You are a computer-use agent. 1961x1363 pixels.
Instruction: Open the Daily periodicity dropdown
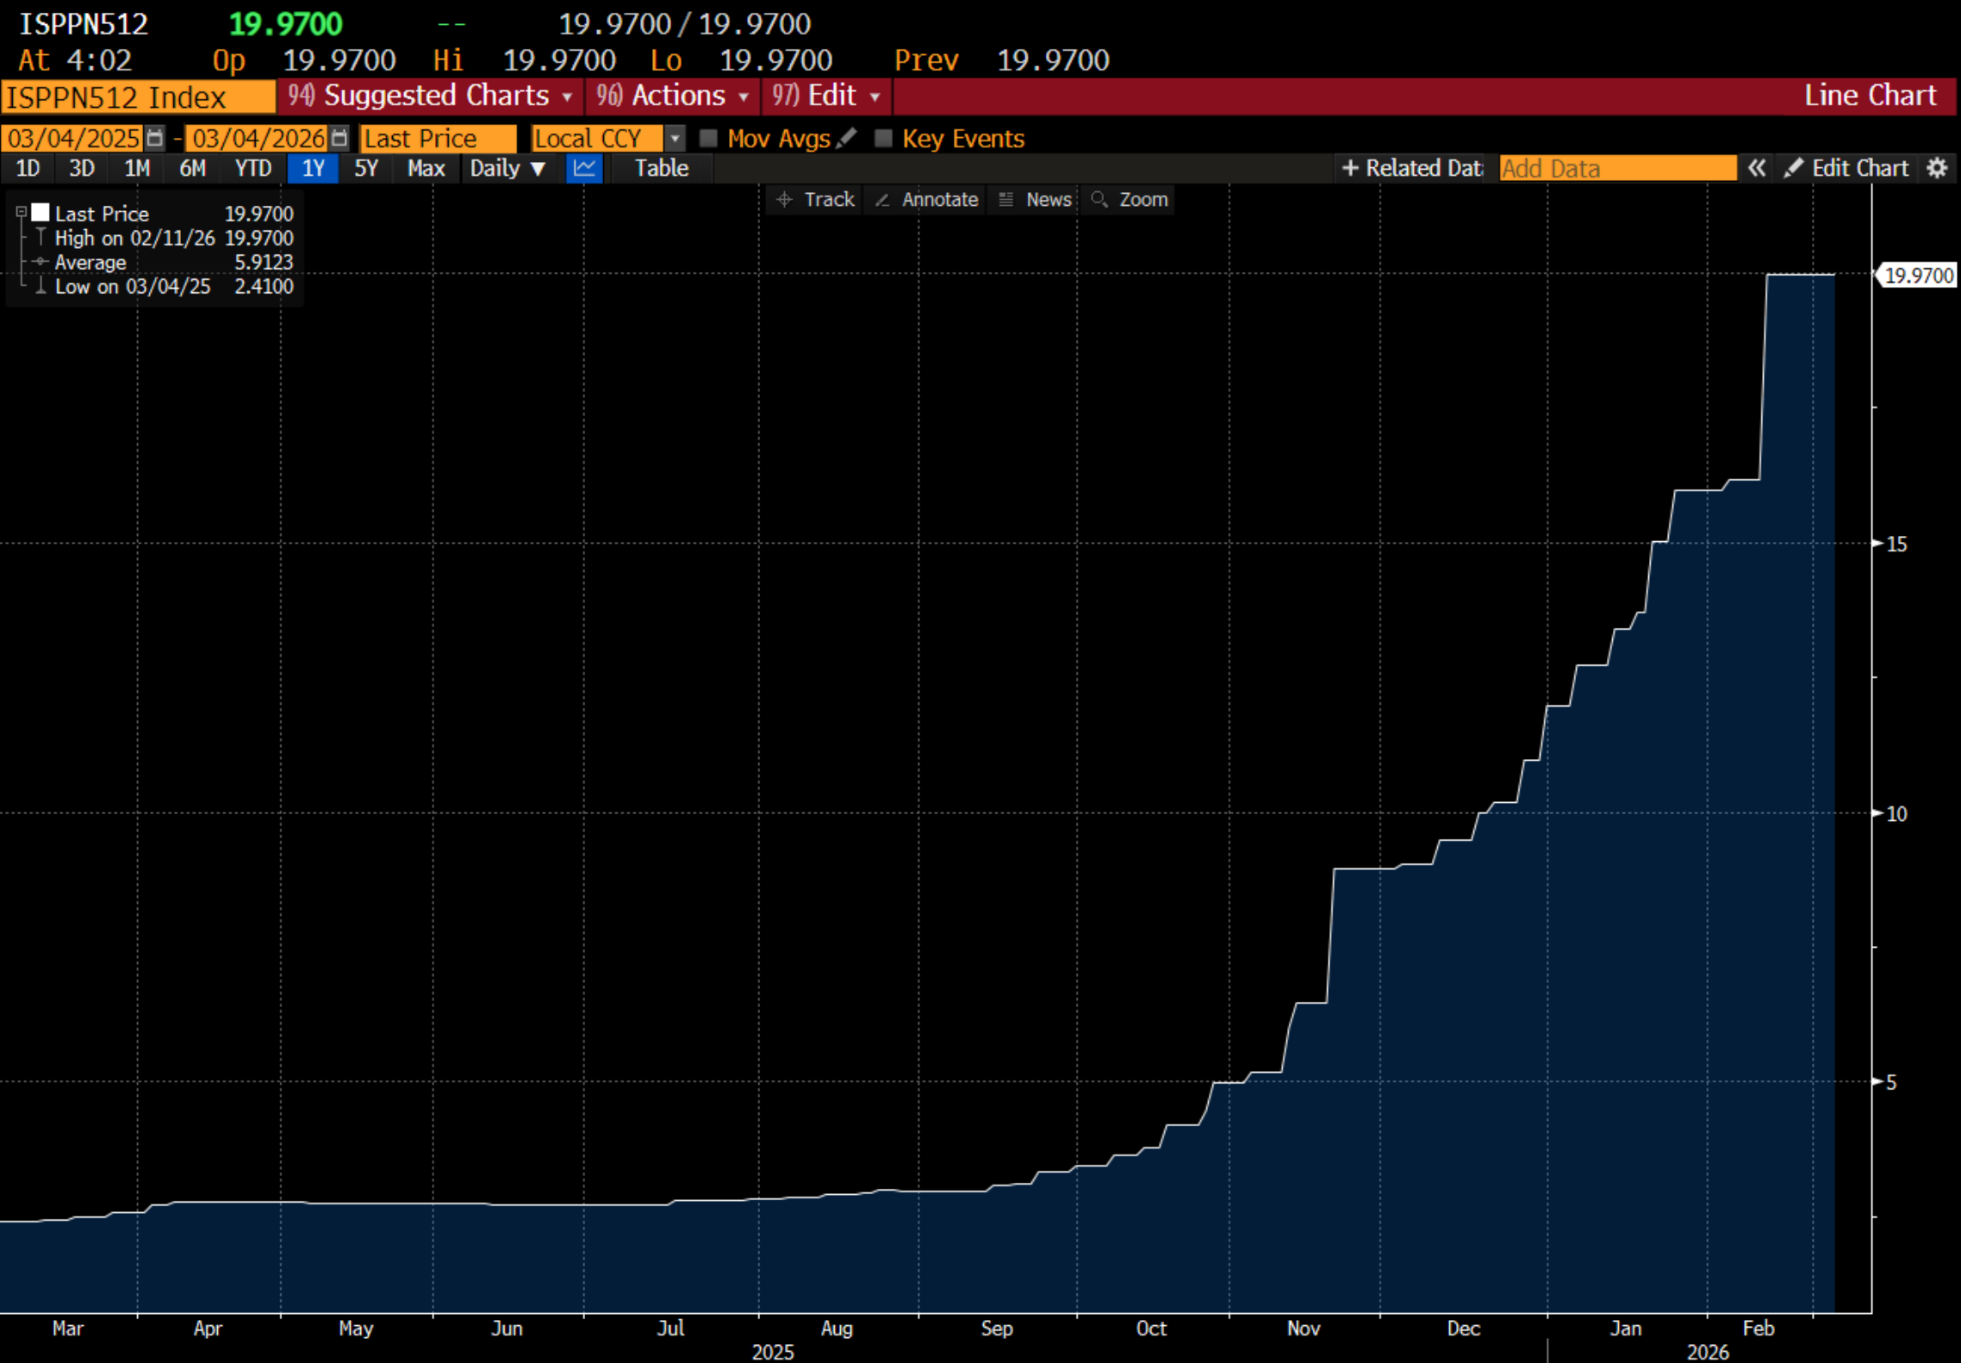tap(507, 168)
